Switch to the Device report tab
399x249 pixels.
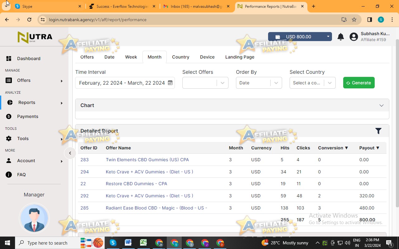[x=207, y=57]
